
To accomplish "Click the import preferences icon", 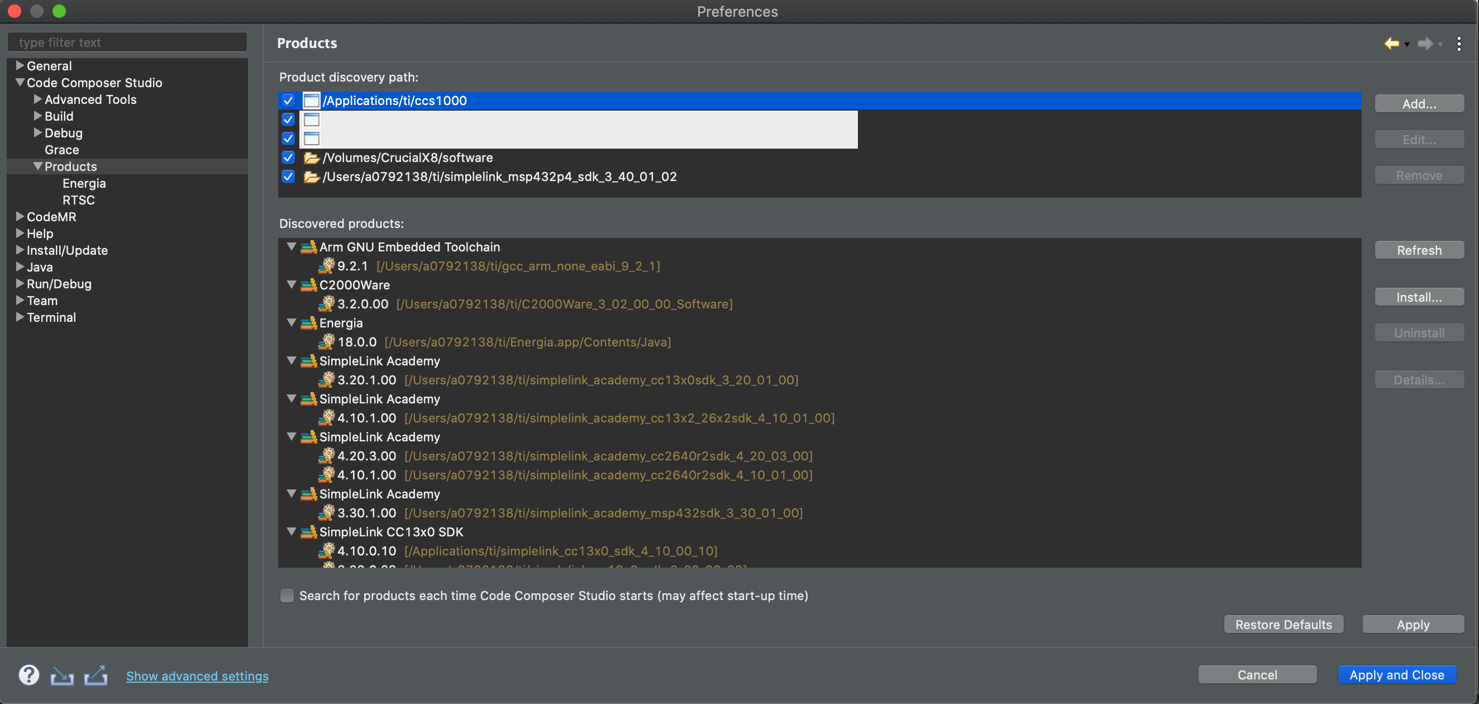I will coord(62,676).
